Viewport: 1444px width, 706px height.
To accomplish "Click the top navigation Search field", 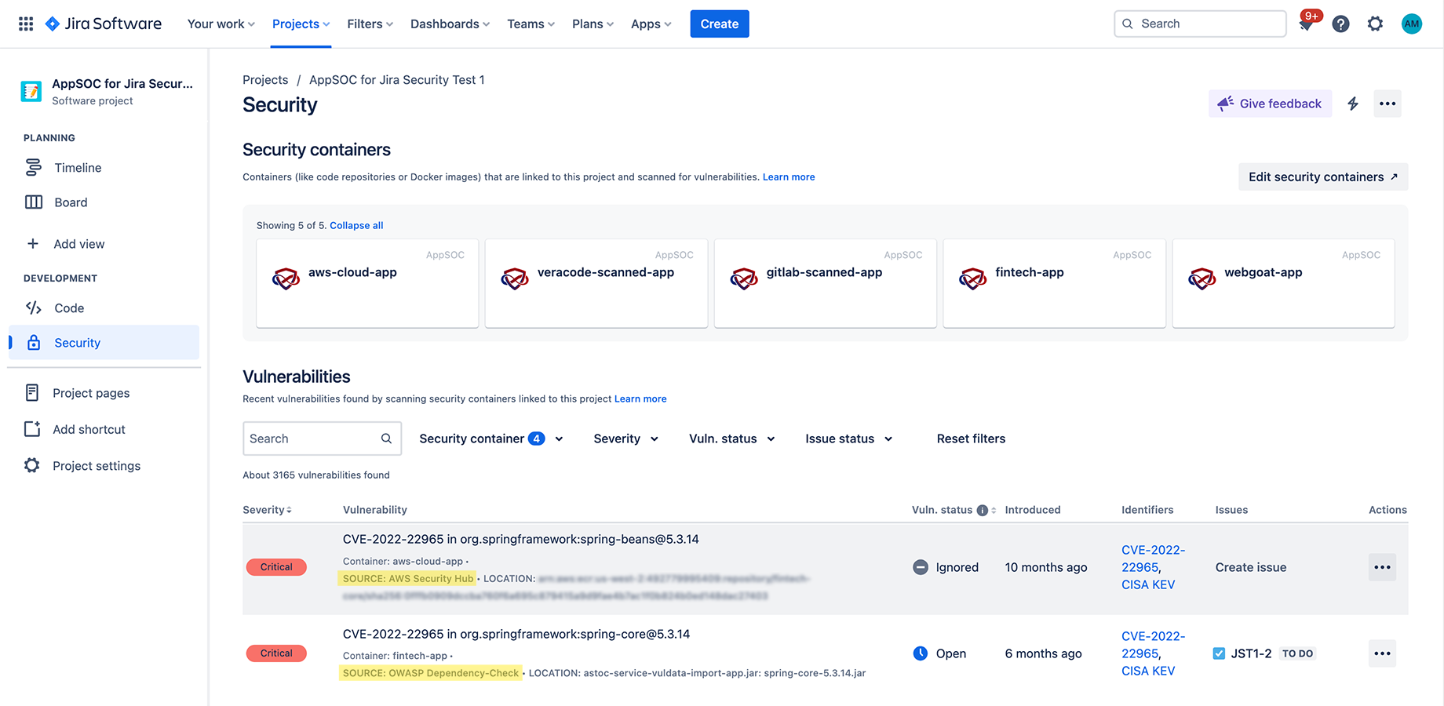I will [x=1200, y=24].
